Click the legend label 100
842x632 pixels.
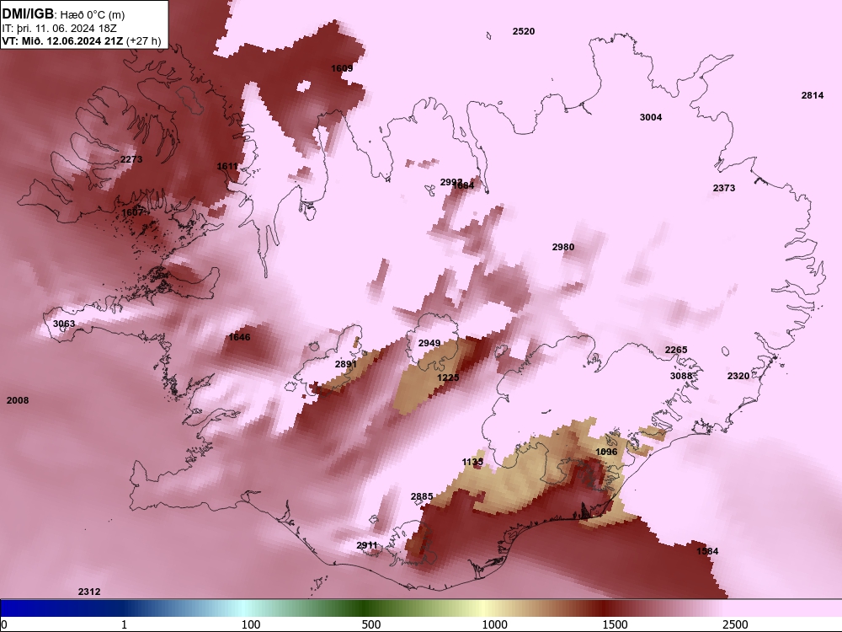coord(251,624)
